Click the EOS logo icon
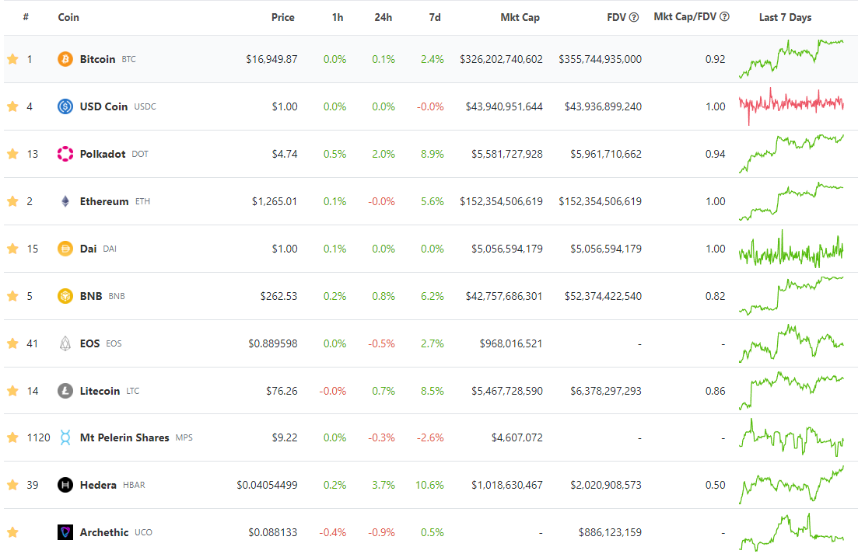 [65, 343]
